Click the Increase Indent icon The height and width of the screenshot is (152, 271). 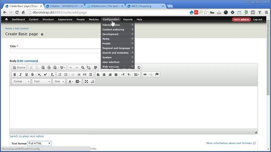pos(79,75)
